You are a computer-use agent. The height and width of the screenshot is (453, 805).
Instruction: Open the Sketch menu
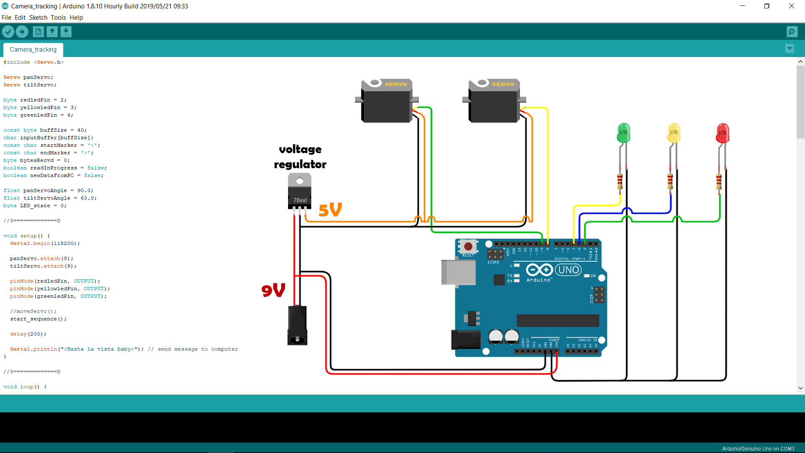38,18
